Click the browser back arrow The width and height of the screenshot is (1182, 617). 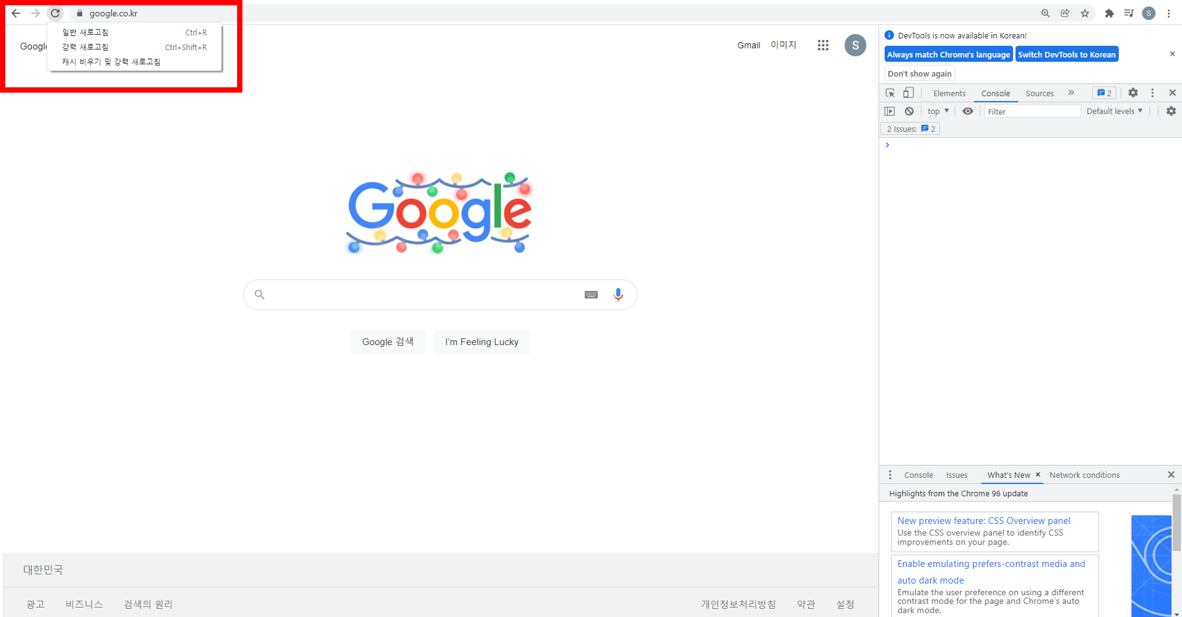coord(16,13)
